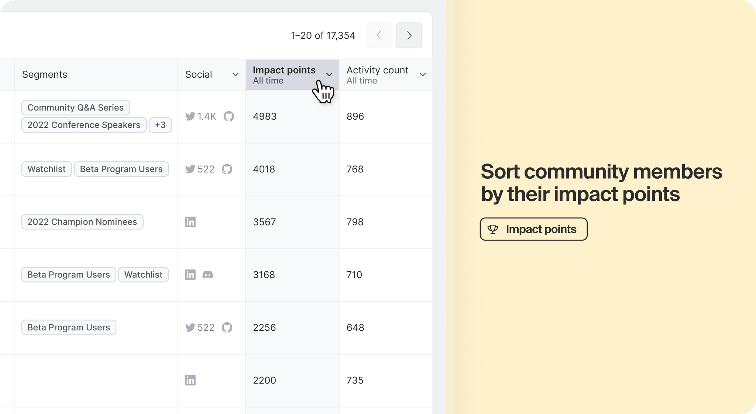
Task: Click the LinkedIn icon in the 2200 points row
Action: [x=190, y=380]
